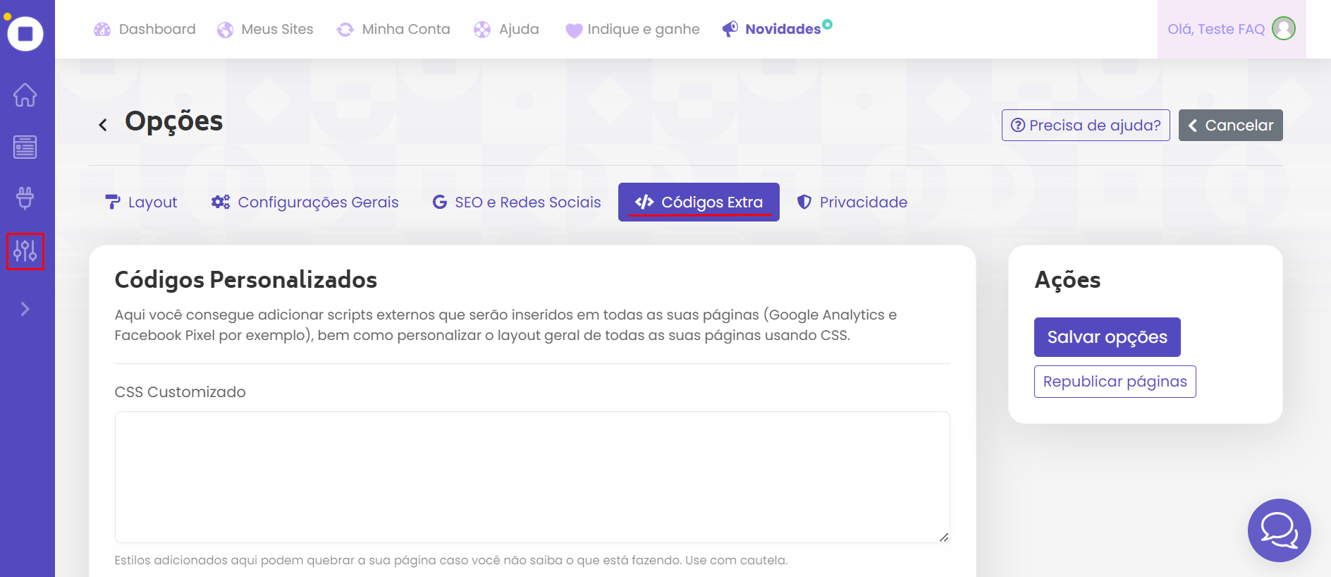Focus the CSS Customizado text area

point(532,477)
